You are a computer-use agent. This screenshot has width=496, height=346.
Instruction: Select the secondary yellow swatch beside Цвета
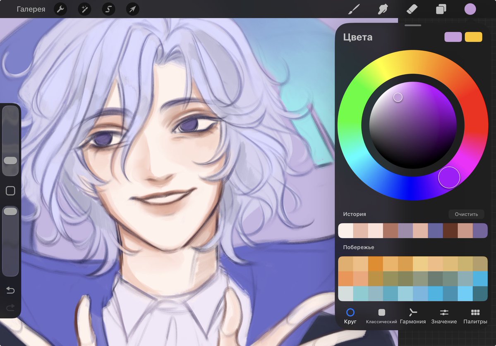(474, 37)
